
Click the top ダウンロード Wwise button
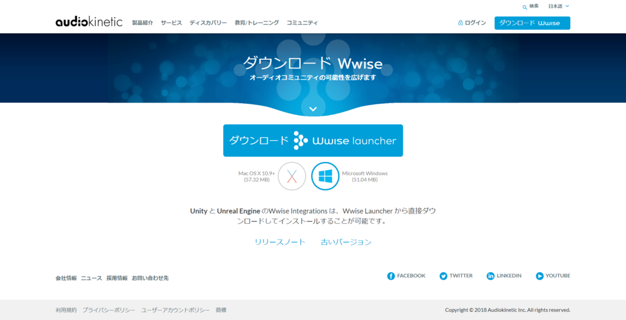click(x=532, y=23)
